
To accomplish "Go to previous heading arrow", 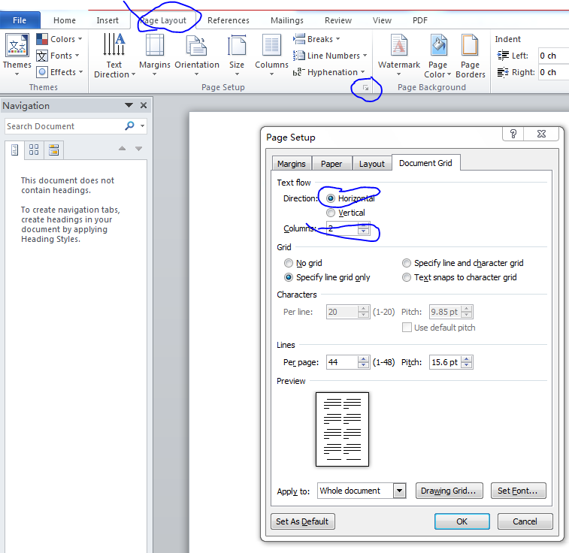I will point(123,148).
